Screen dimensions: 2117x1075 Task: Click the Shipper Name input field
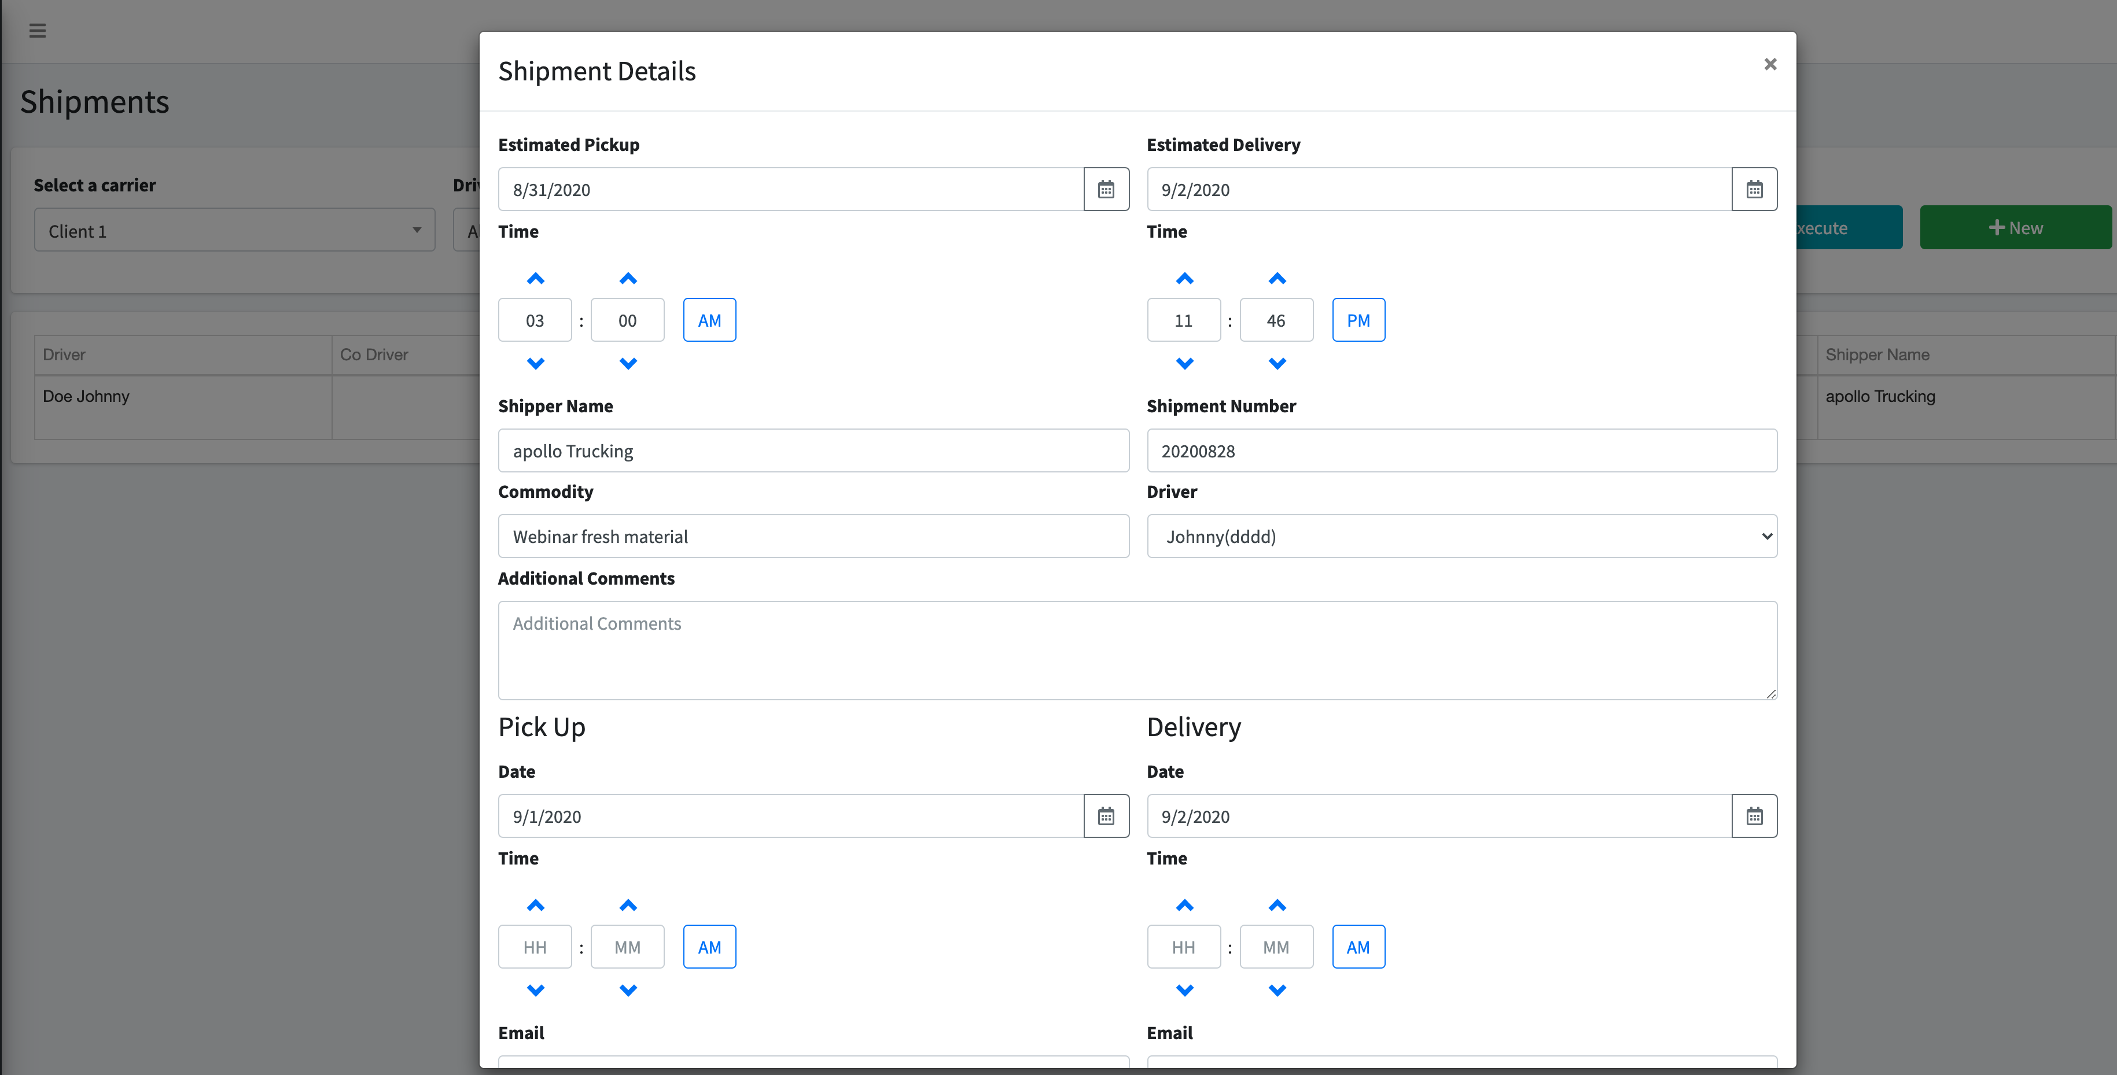click(x=813, y=451)
